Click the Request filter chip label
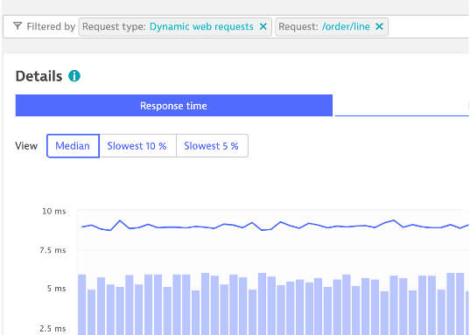 point(298,26)
